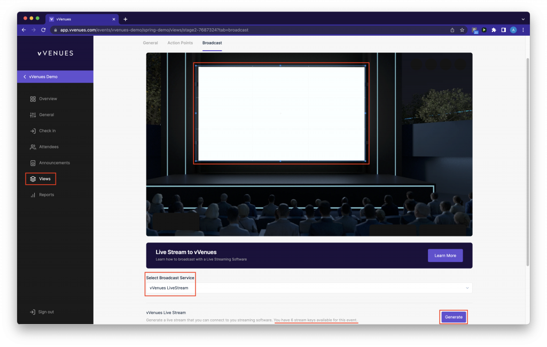Switch to the General tab
Image resolution: width=547 pixels, height=347 pixels.
150,43
